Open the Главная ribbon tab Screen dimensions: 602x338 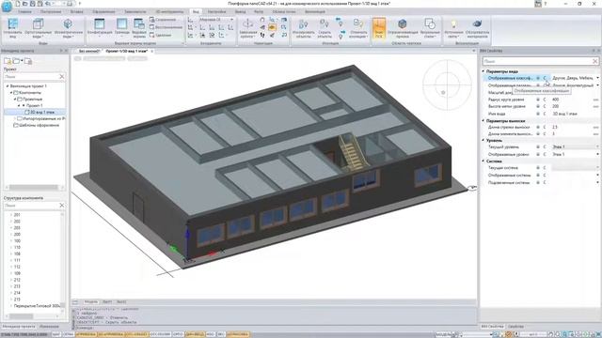pyautogui.click(x=24, y=12)
